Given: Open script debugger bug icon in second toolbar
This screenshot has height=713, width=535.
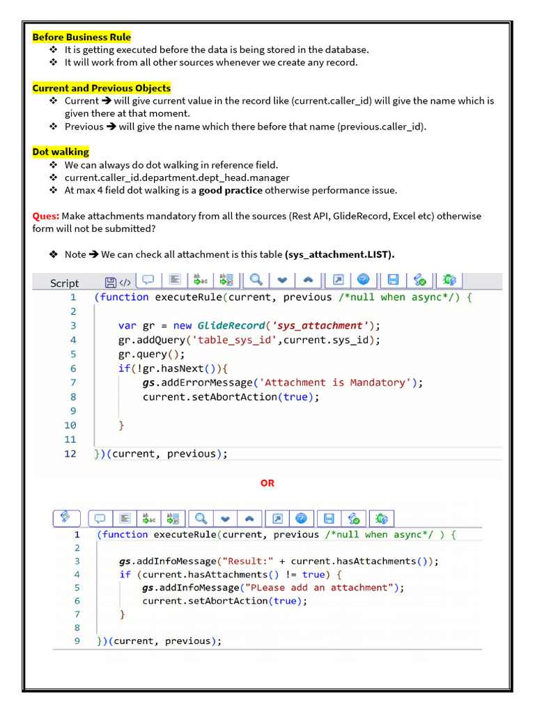Looking at the screenshot, I should [x=382, y=518].
